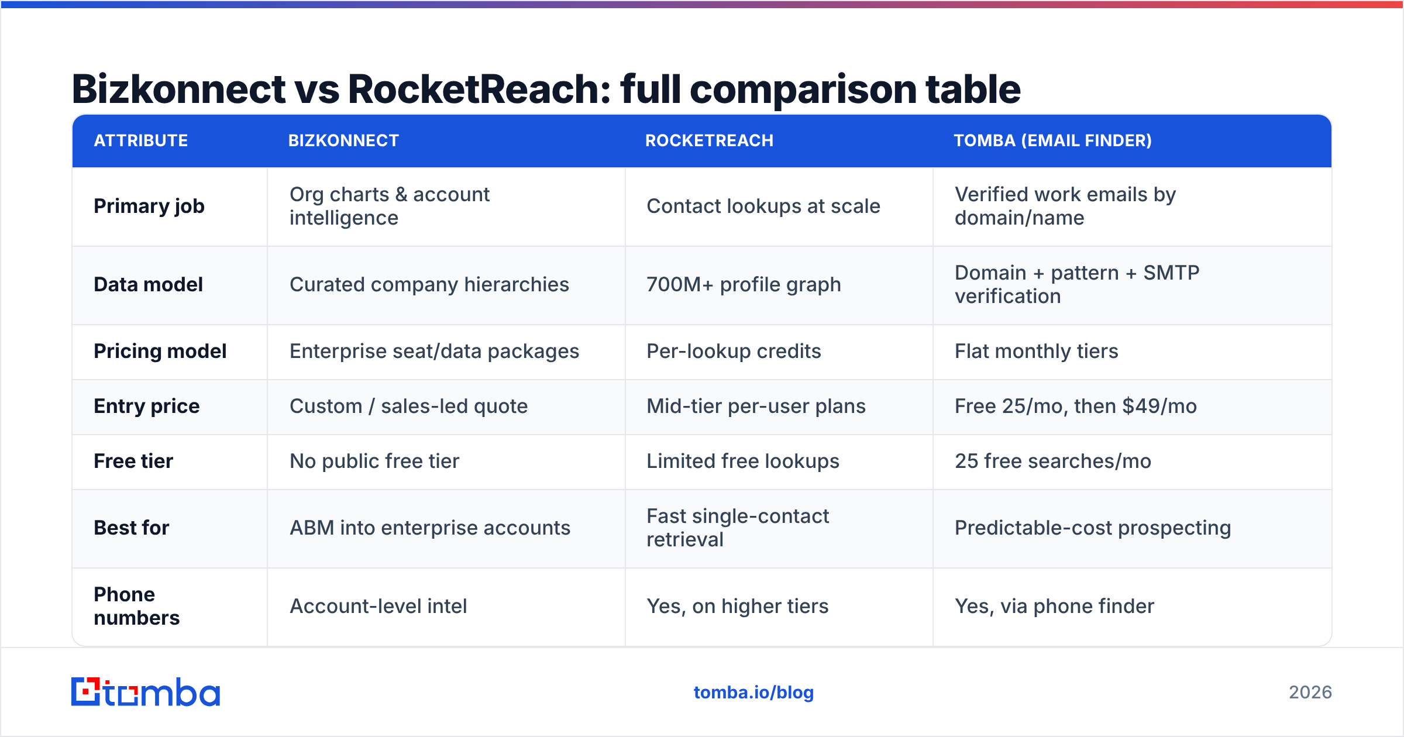Click 'Per-lookup credits' cell

(x=779, y=352)
